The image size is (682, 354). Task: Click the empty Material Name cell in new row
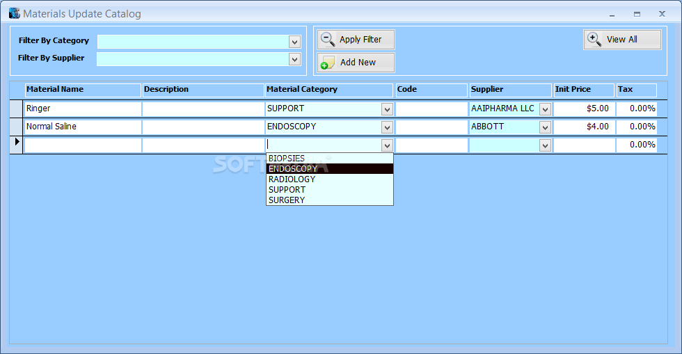coord(83,145)
